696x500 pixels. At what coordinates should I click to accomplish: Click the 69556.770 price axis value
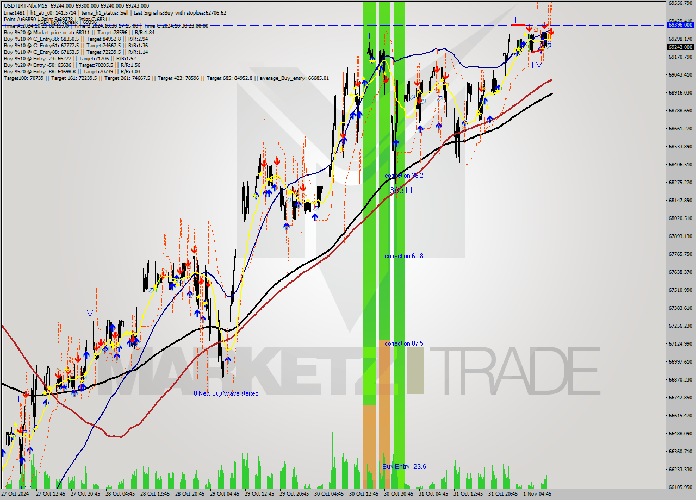click(x=680, y=3)
